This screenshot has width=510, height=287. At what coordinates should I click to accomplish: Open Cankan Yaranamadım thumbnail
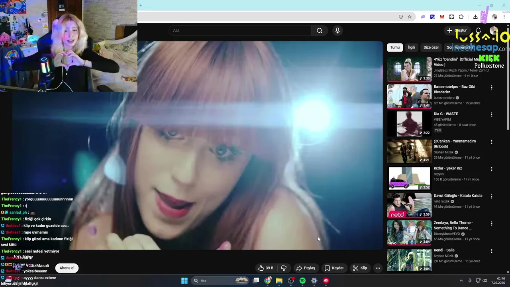tap(409, 151)
